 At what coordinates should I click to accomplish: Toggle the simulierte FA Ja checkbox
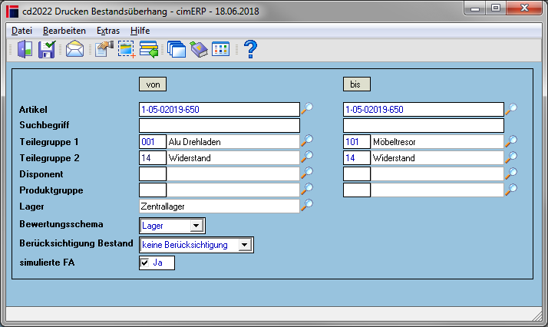pyautogui.click(x=145, y=263)
